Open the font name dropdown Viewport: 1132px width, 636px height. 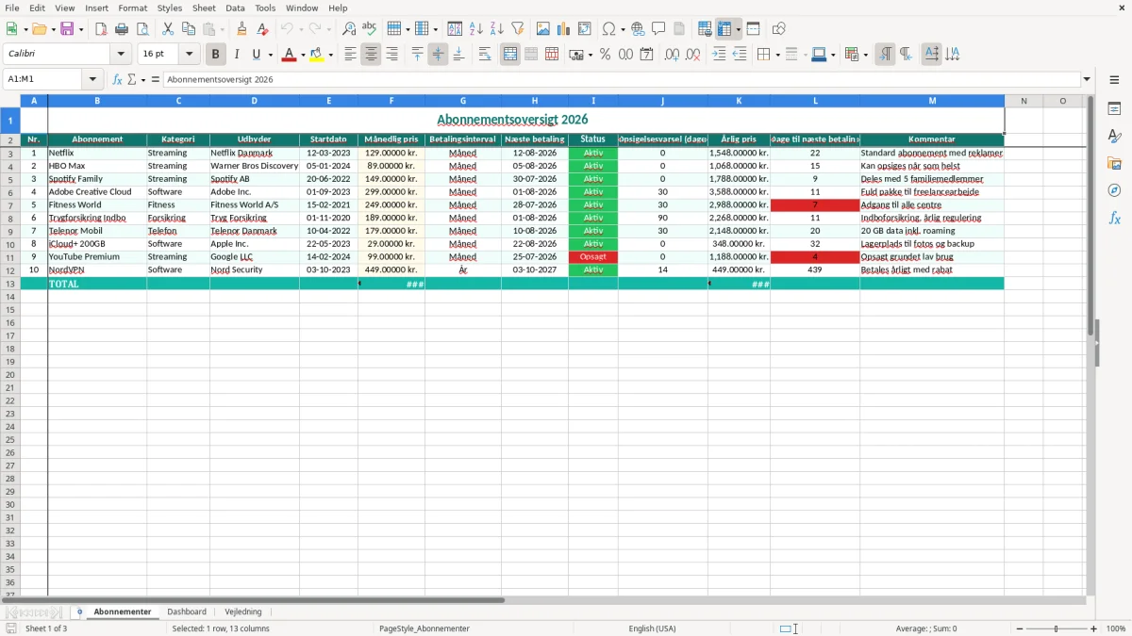click(121, 55)
